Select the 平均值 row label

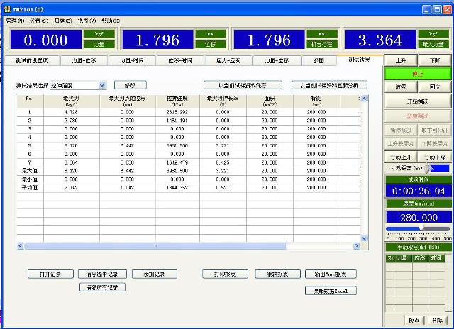30,187
